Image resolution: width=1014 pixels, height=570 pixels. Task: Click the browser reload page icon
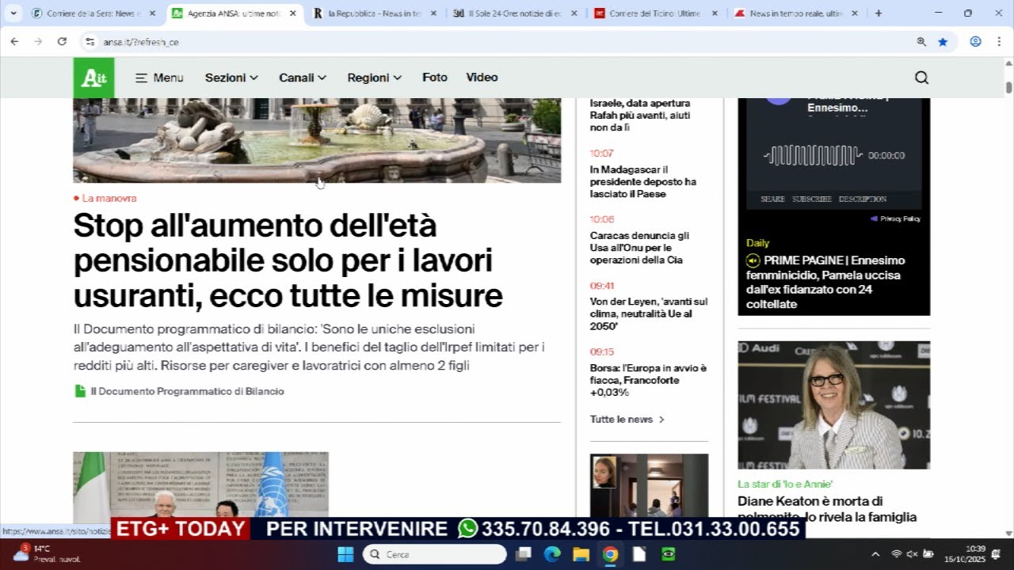pos(62,42)
